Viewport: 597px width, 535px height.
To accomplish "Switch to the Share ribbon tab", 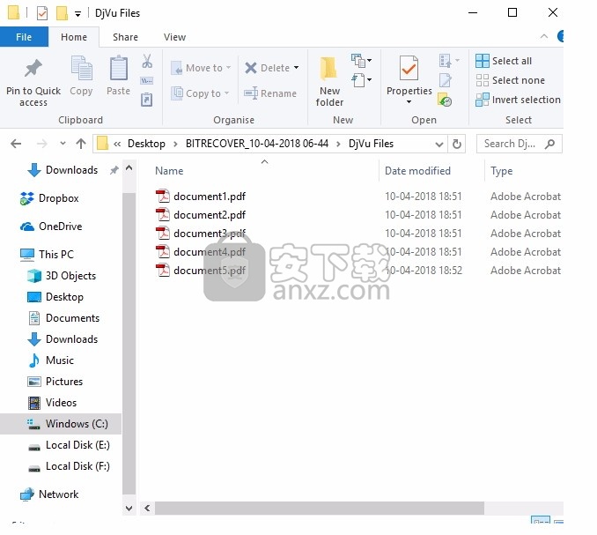I will (125, 37).
